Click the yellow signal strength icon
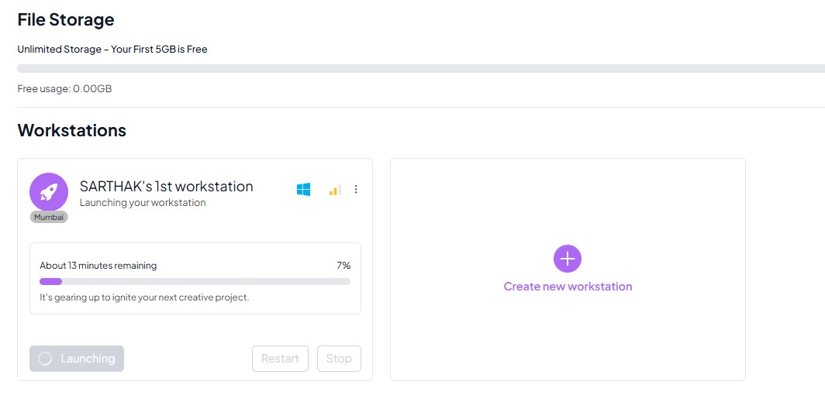The height and width of the screenshot is (419, 825). (x=335, y=190)
